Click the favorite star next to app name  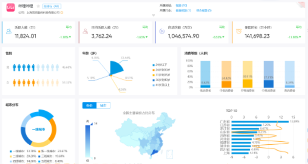point(38,7)
